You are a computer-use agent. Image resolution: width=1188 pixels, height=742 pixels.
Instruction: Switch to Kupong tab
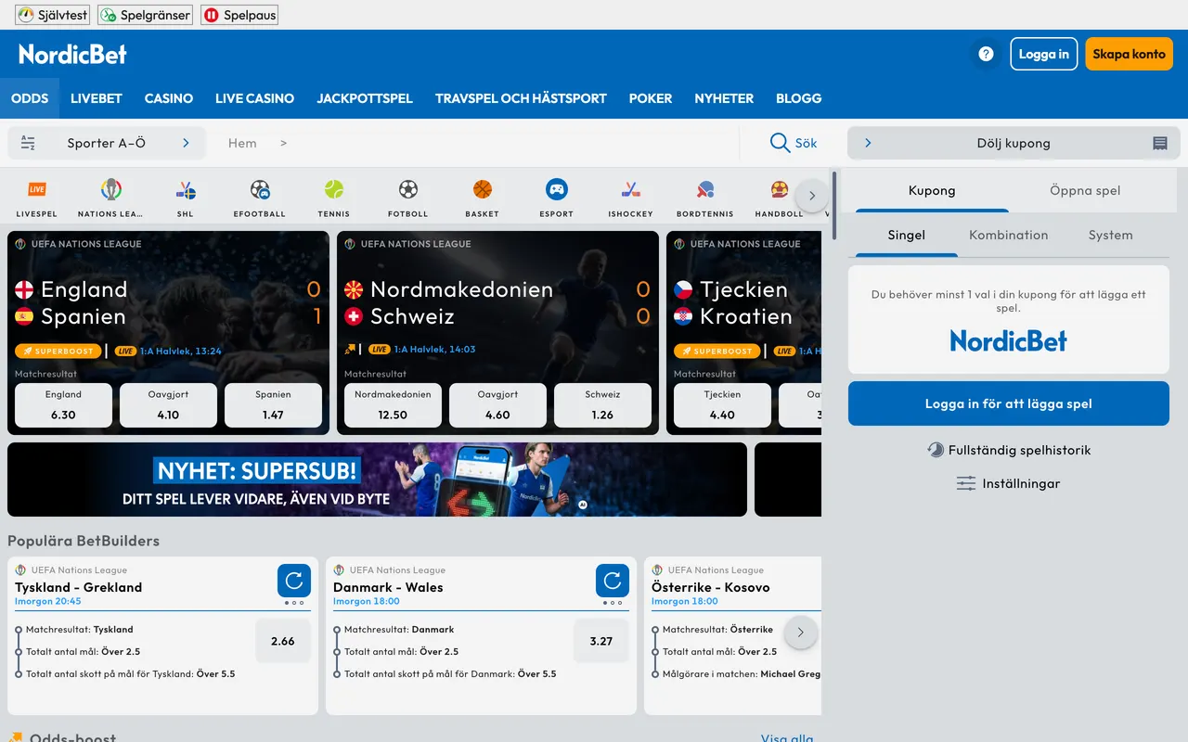tap(932, 190)
